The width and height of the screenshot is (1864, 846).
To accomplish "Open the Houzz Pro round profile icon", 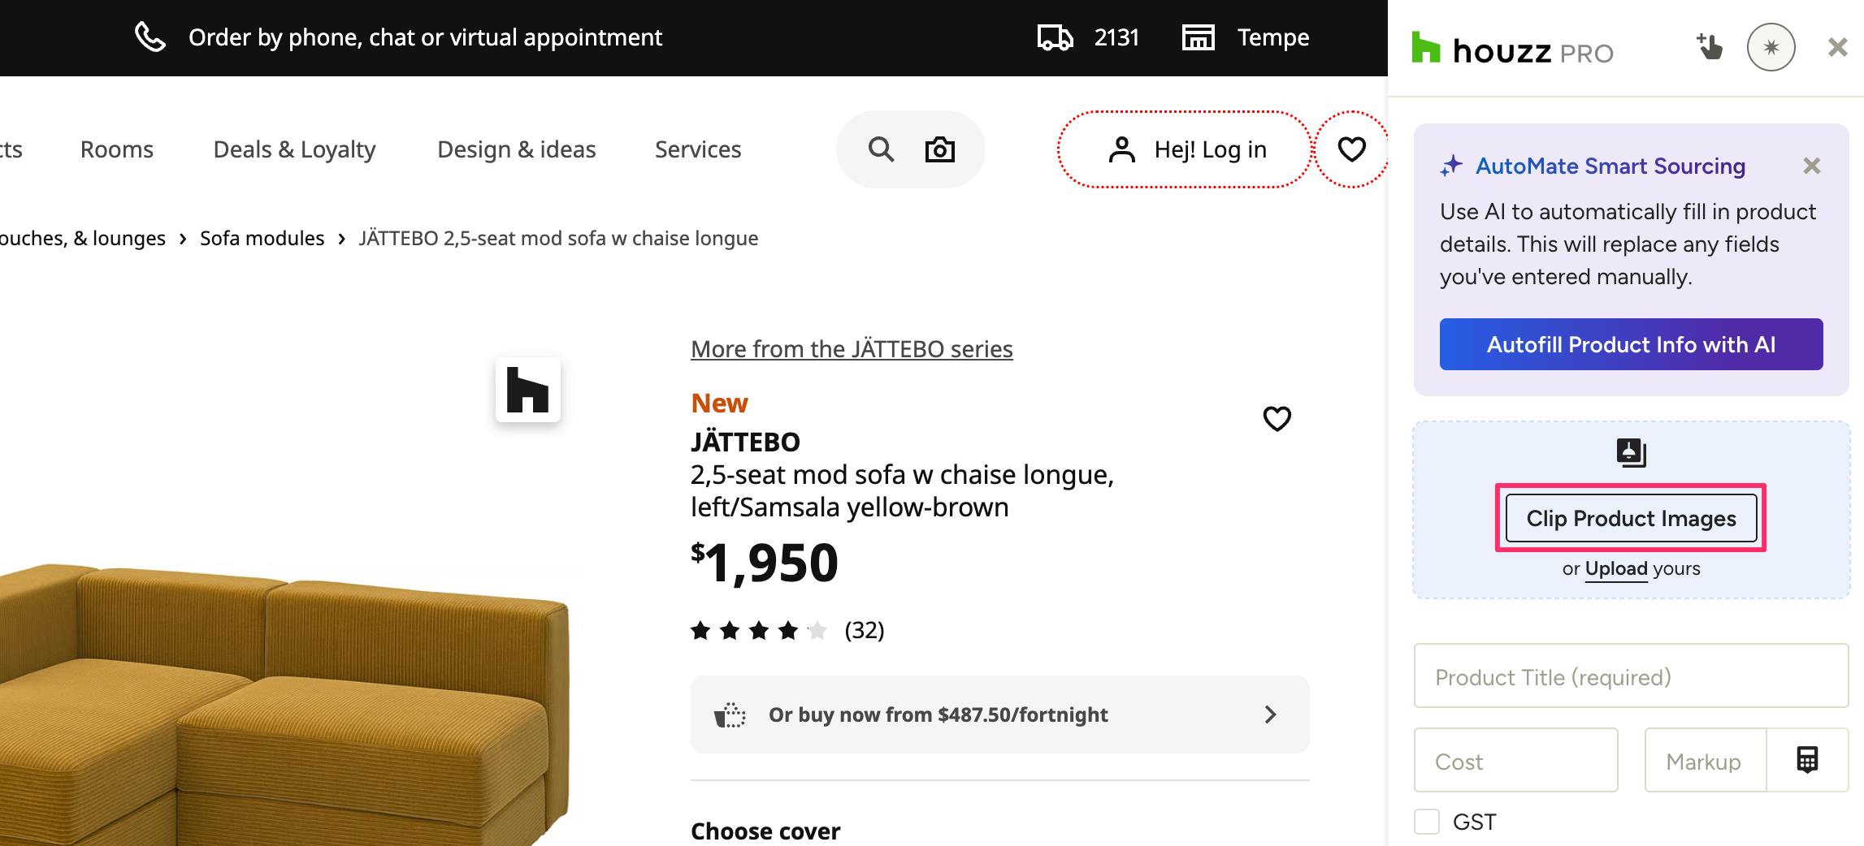I will point(1771,47).
